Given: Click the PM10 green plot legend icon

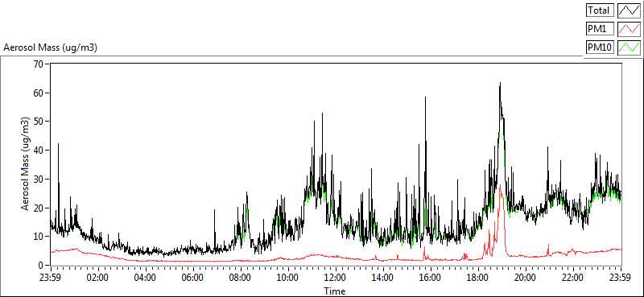Looking at the screenshot, I should [x=629, y=47].
